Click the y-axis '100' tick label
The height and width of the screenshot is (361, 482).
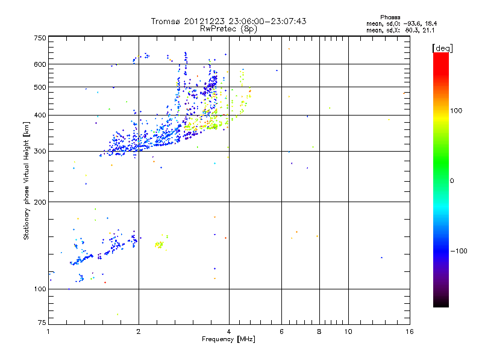click(40, 289)
